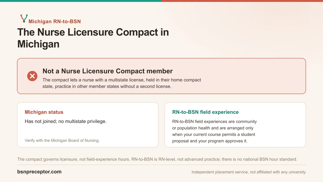This screenshot has width=323, height=182.
Task: Open the bsnpreceptor.com link
Action: tap(39, 172)
